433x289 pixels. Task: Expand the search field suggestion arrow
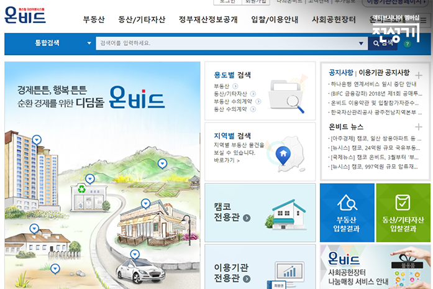point(361,44)
